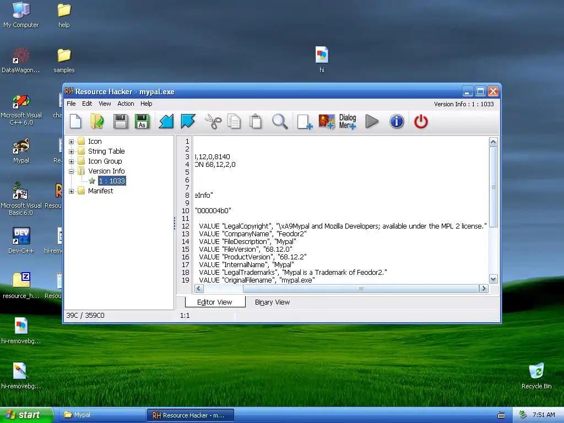Expand the String Table tree node
This screenshot has width=564, height=423.
(x=71, y=152)
